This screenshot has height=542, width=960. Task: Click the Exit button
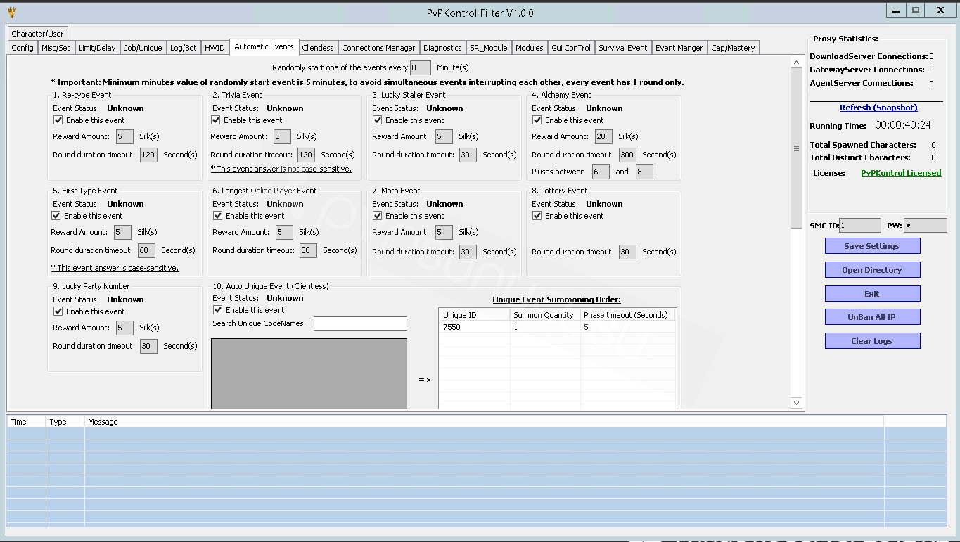point(872,294)
